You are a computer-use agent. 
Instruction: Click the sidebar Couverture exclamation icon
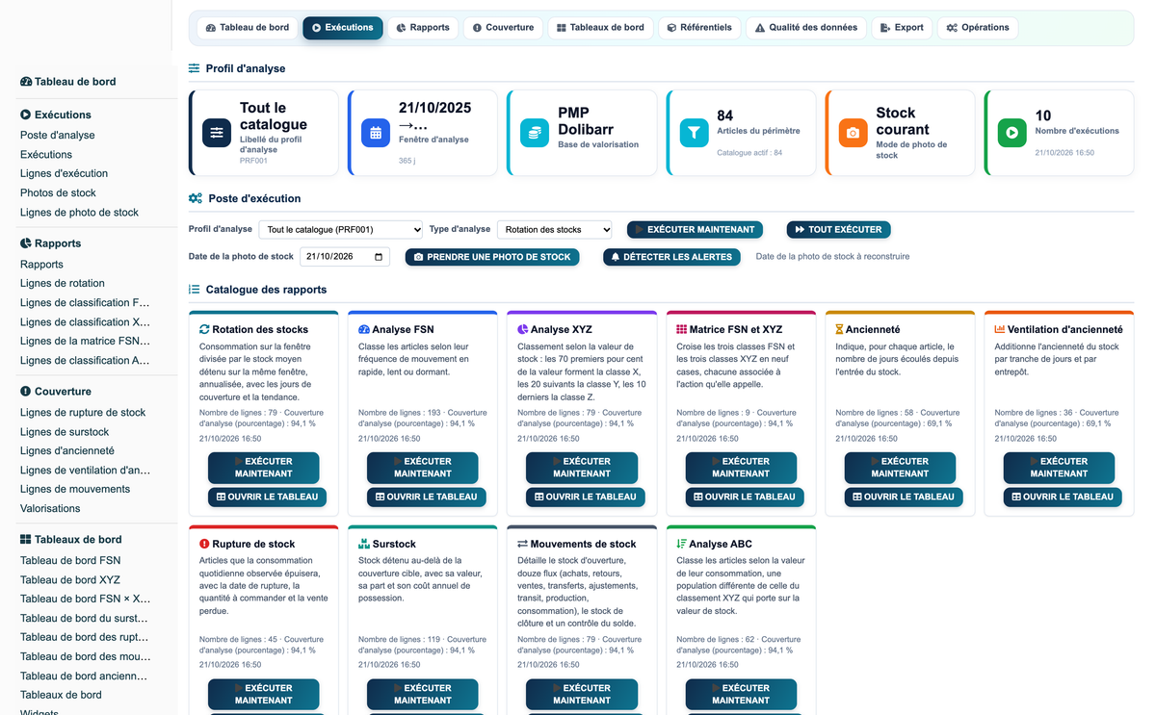26,392
